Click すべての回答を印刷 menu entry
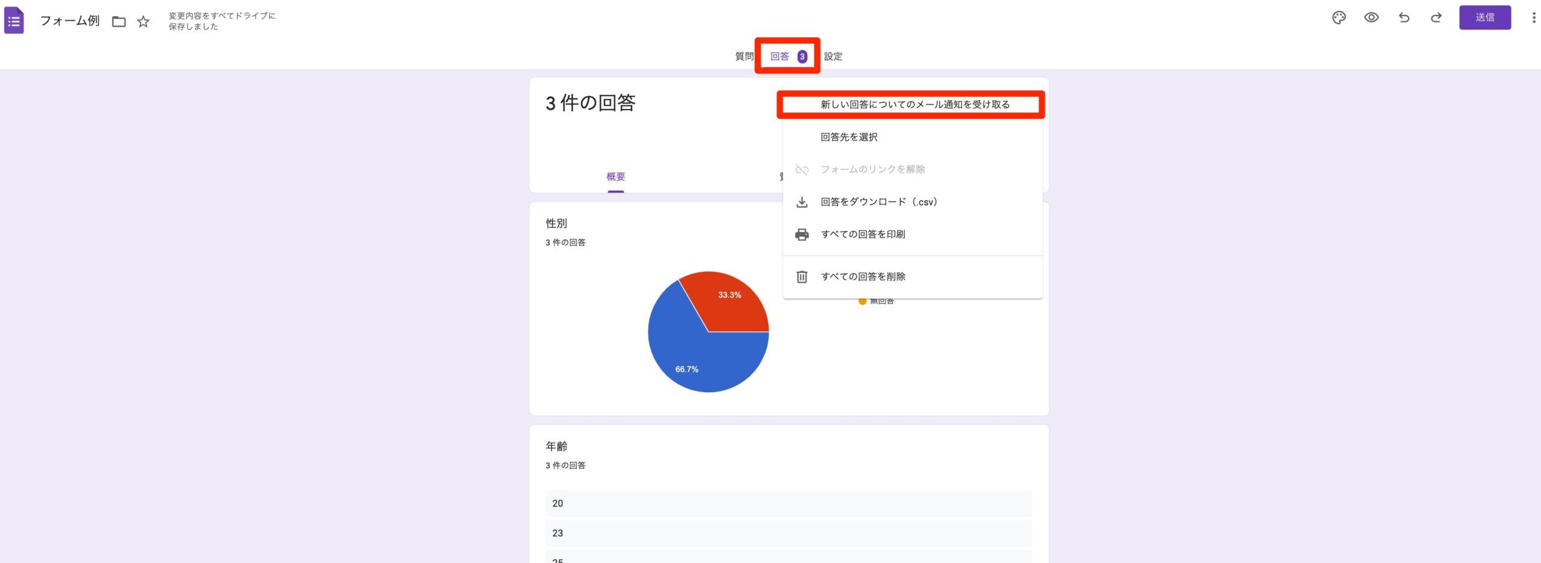1541x563 pixels. pyautogui.click(x=864, y=235)
